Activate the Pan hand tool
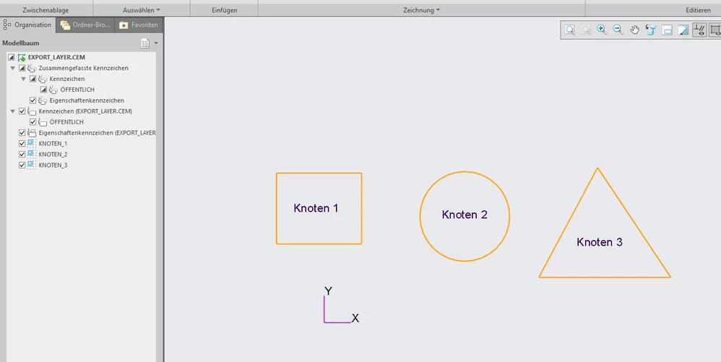Screen dimensions: 721x362 (634, 30)
